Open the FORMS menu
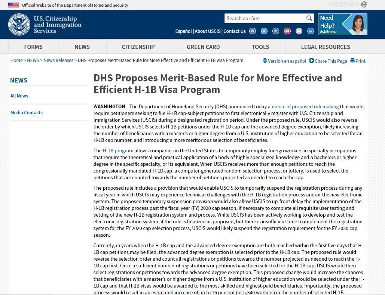The height and width of the screenshot is (295, 385). [33, 47]
